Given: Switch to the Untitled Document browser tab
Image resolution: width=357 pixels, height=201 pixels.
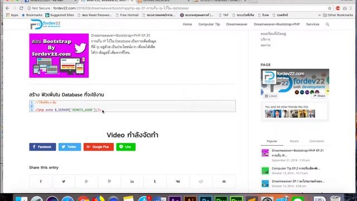Looking at the screenshot, I should tap(163, 1).
